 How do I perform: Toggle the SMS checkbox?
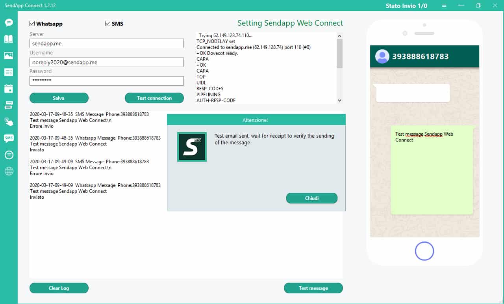pos(107,24)
